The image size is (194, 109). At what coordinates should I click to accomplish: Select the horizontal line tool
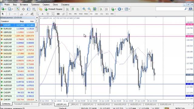click(15, 14)
